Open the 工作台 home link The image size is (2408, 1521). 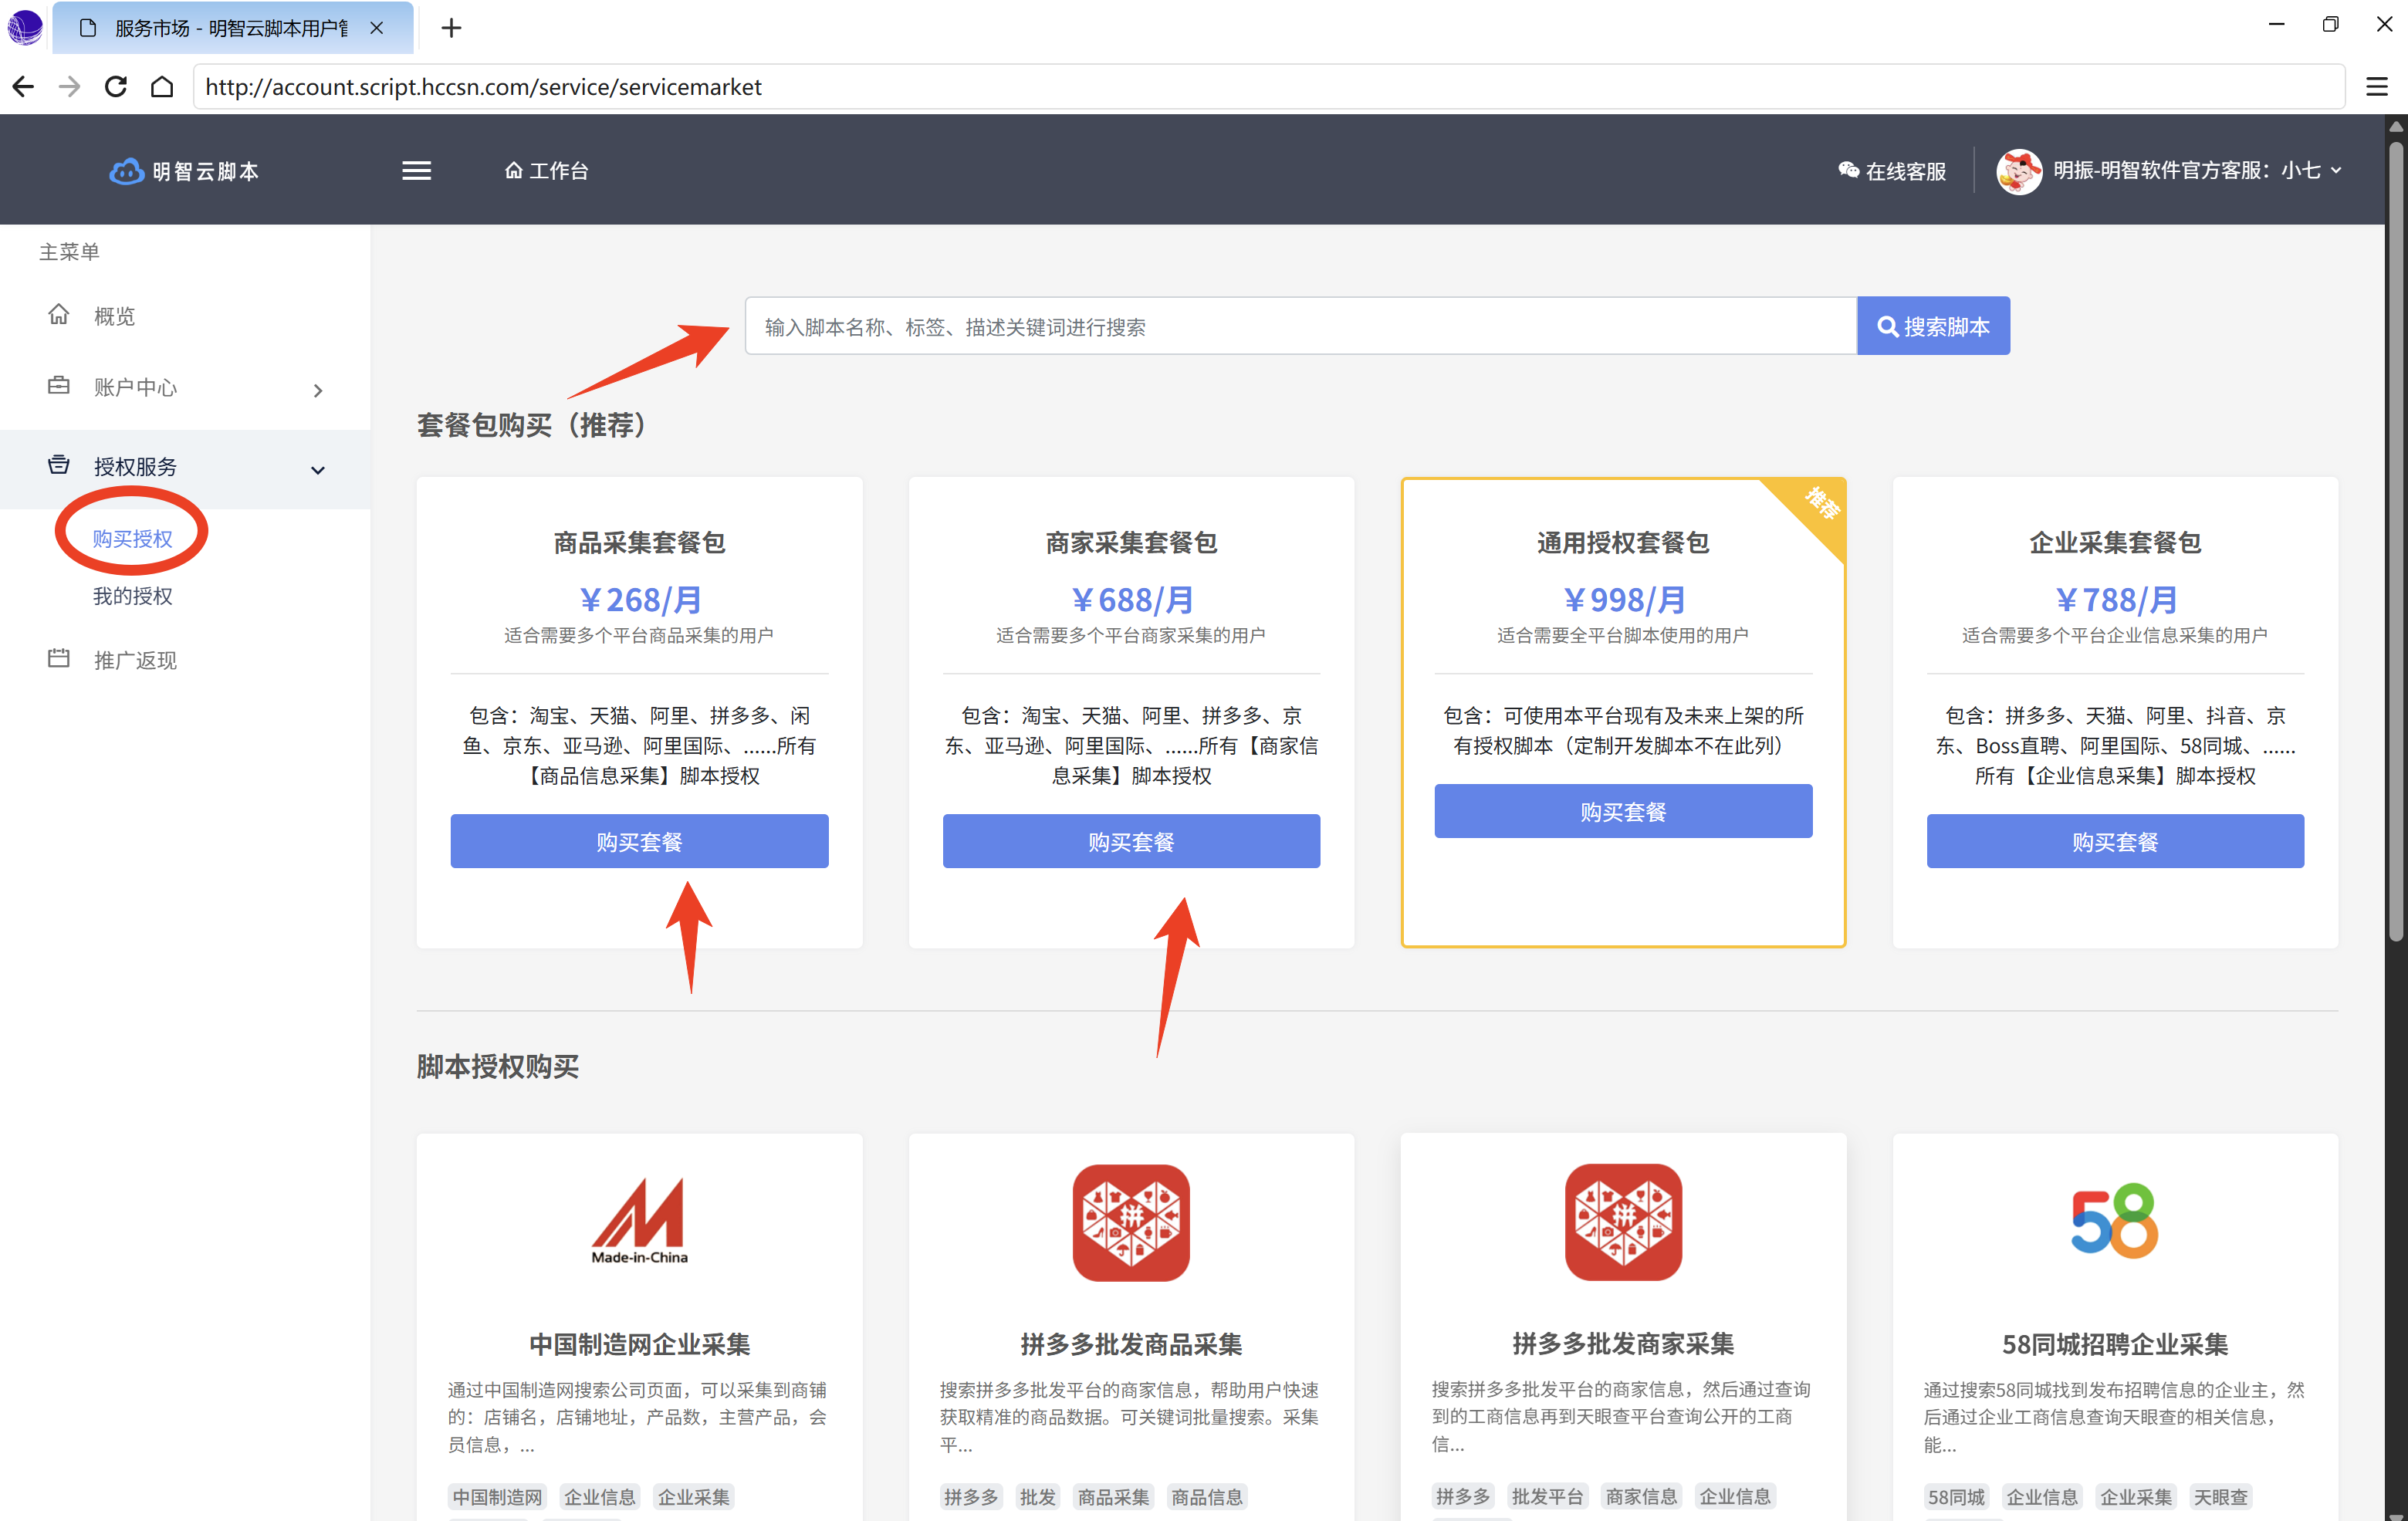coord(546,171)
